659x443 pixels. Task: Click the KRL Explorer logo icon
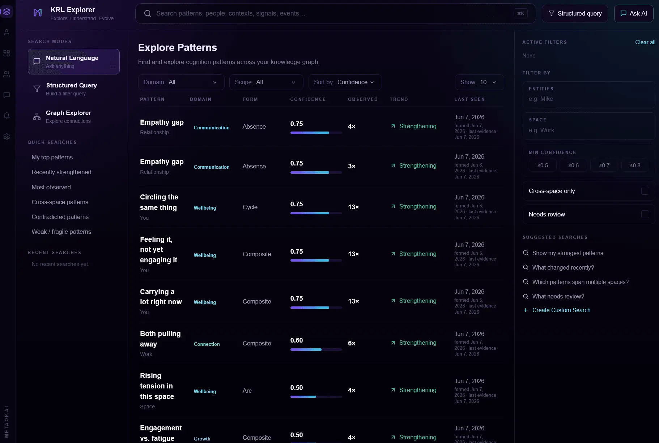(x=38, y=13)
